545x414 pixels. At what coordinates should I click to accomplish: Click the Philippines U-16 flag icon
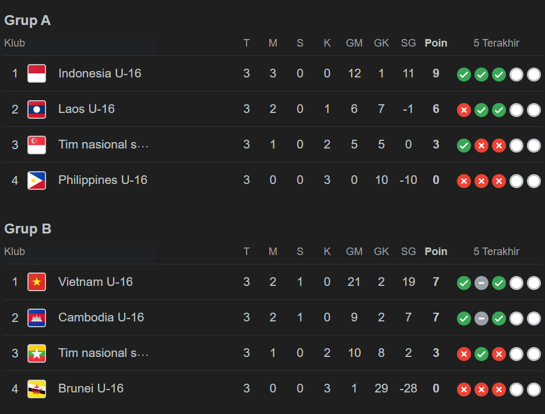click(x=37, y=181)
